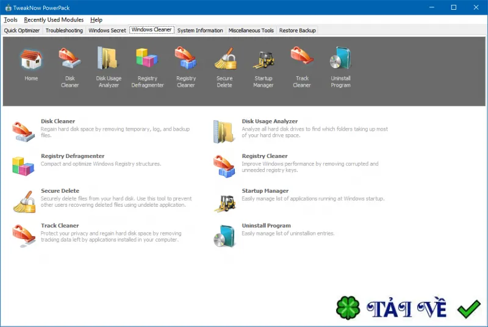Open Recently Used Modules menu

[x=54, y=20]
